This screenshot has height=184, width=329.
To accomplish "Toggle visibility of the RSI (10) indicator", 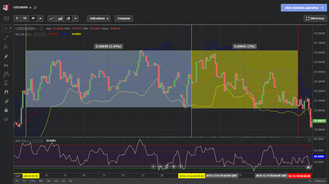I will [34, 141].
